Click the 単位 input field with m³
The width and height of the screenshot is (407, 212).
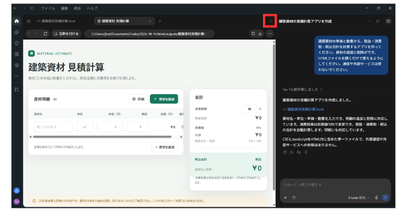pos(85,127)
